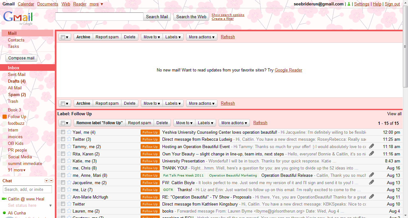This screenshot has width=408, height=218.
Task: Star the me, Anne, Mari conversation
Action: pyautogui.click(x=69, y=175)
